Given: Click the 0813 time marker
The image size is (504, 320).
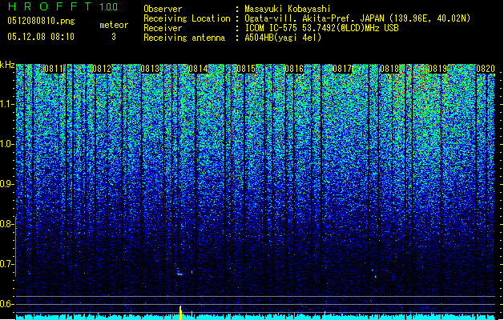Looking at the screenshot, I should (x=150, y=69).
